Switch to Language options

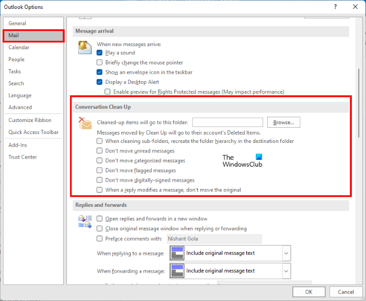(x=33, y=95)
